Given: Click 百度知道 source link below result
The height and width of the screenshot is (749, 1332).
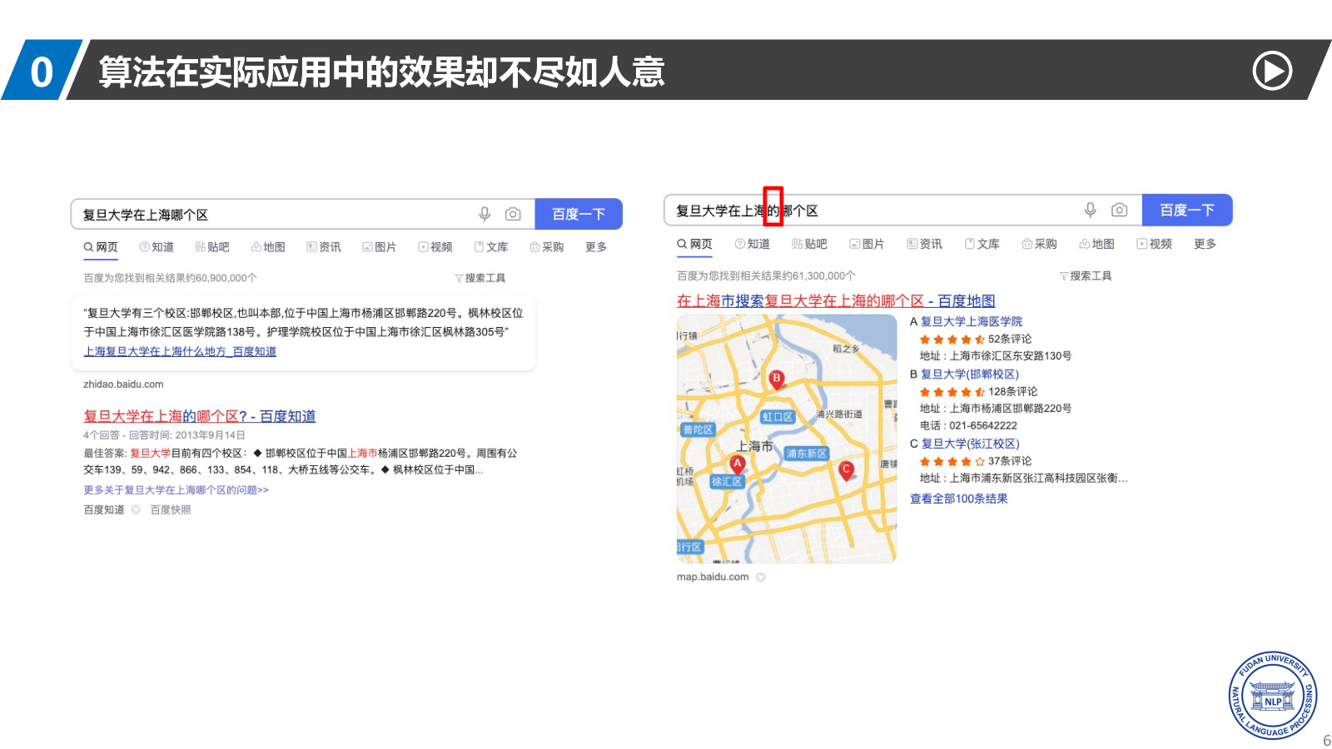Looking at the screenshot, I should tap(104, 510).
